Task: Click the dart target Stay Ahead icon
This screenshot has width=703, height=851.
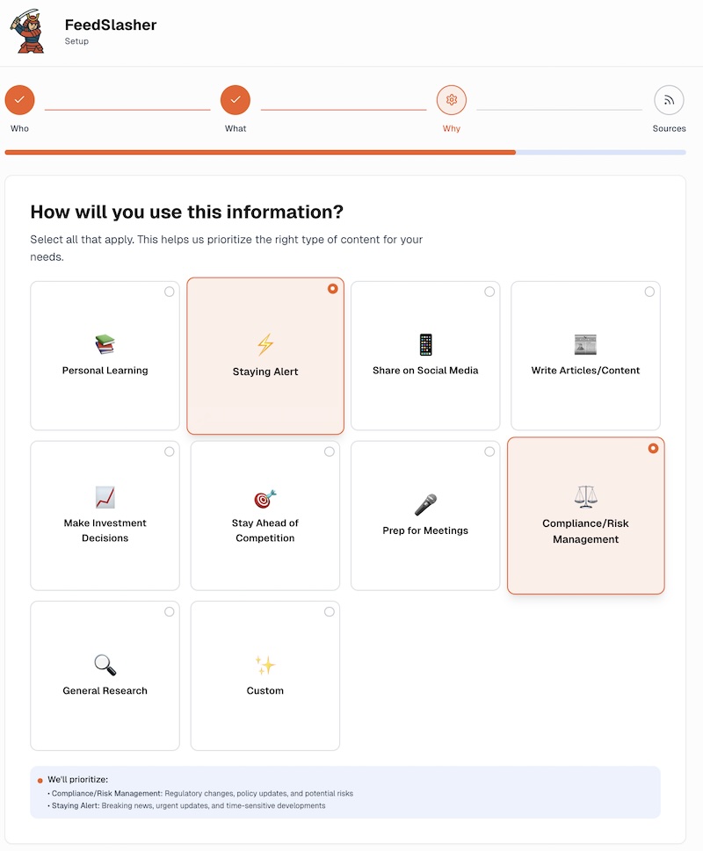Action: click(x=265, y=498)
